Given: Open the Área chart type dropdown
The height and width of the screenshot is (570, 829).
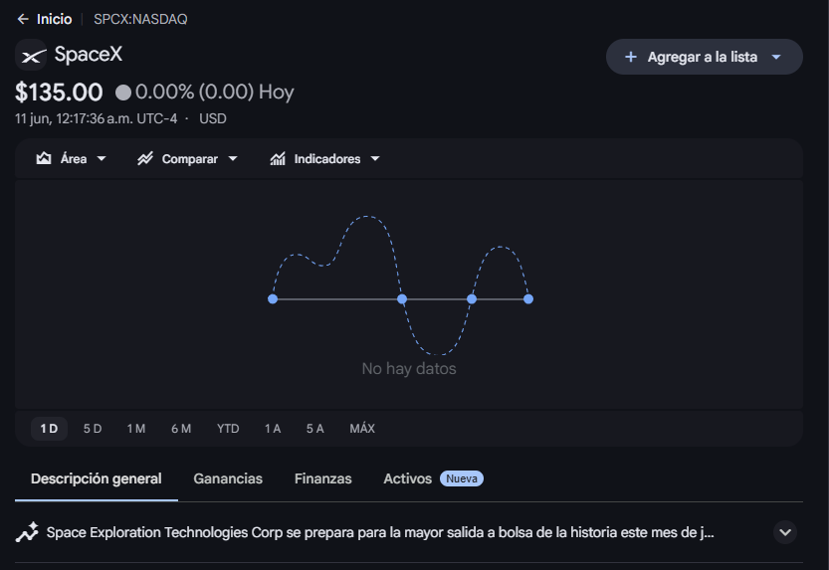Looking at the screenshot, I should pos(72,158).
